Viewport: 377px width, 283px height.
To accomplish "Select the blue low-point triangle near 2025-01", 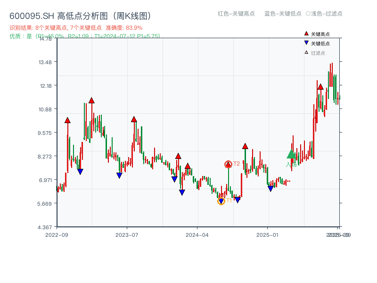I will (x=271, y=188).
